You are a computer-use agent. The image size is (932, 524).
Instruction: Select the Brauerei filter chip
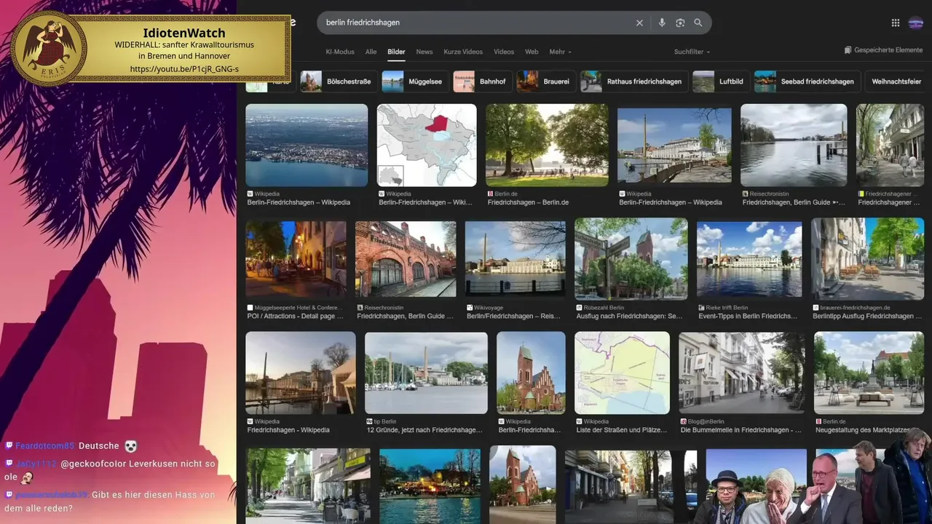tap(546, 82)
